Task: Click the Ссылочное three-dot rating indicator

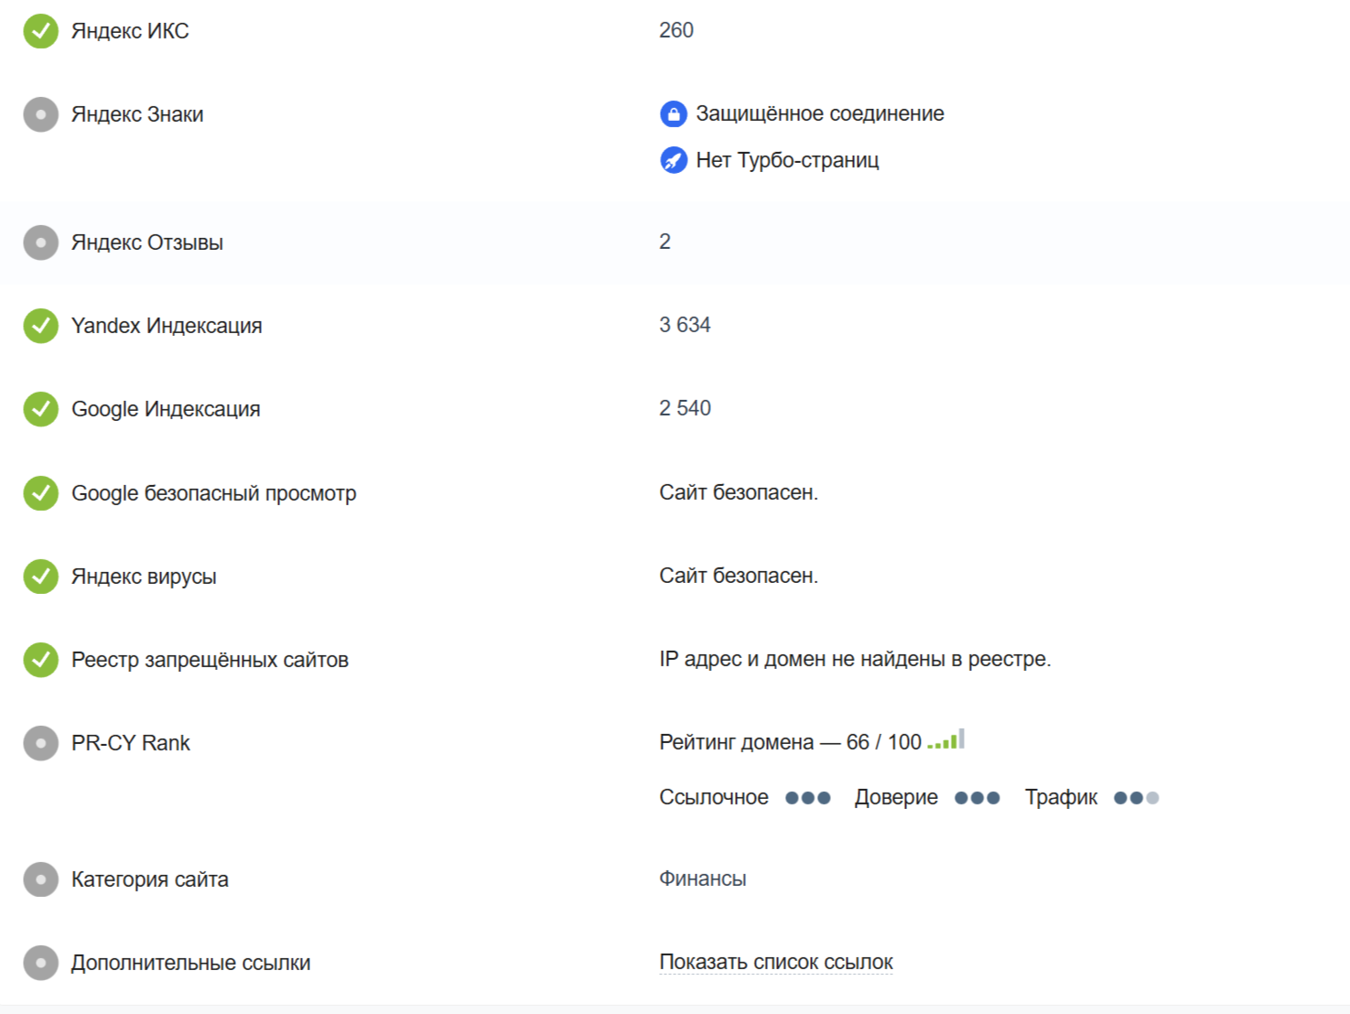Action: coord(807,798)
